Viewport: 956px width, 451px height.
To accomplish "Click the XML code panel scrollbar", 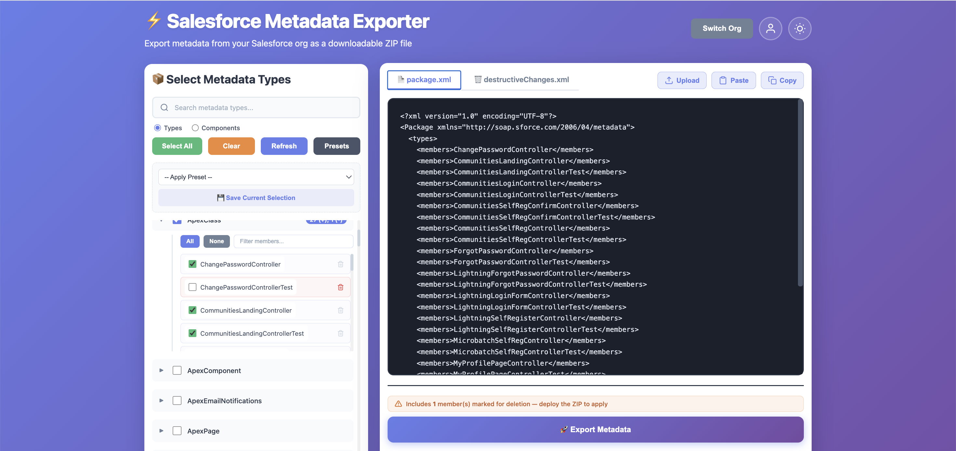I will tap(800, 193).
